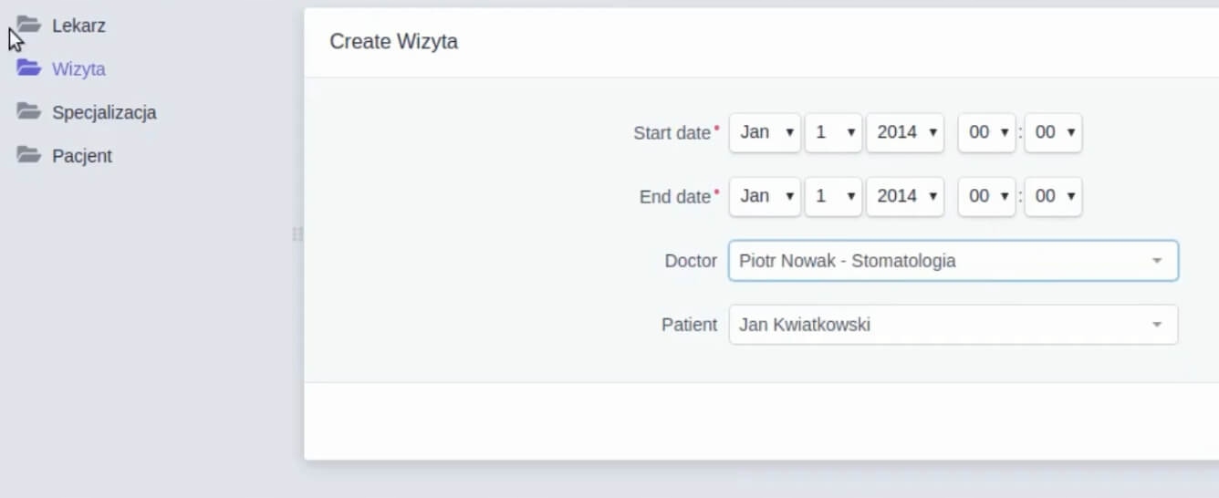Open the Lekarz menu item
1219x498 pixels.
(x=78, y=26)
